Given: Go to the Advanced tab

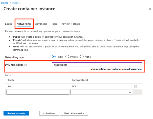Looking at the screenshot, I should click(x=41, y=24).
